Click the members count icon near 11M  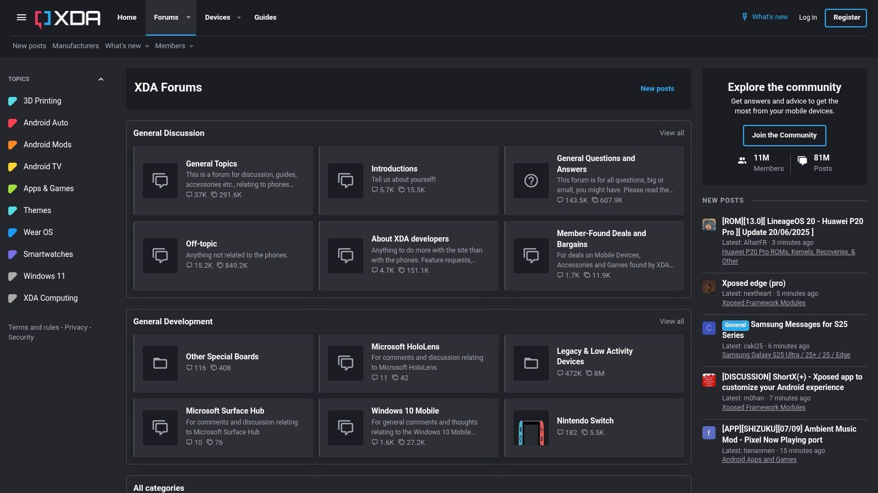pos(741,160)
